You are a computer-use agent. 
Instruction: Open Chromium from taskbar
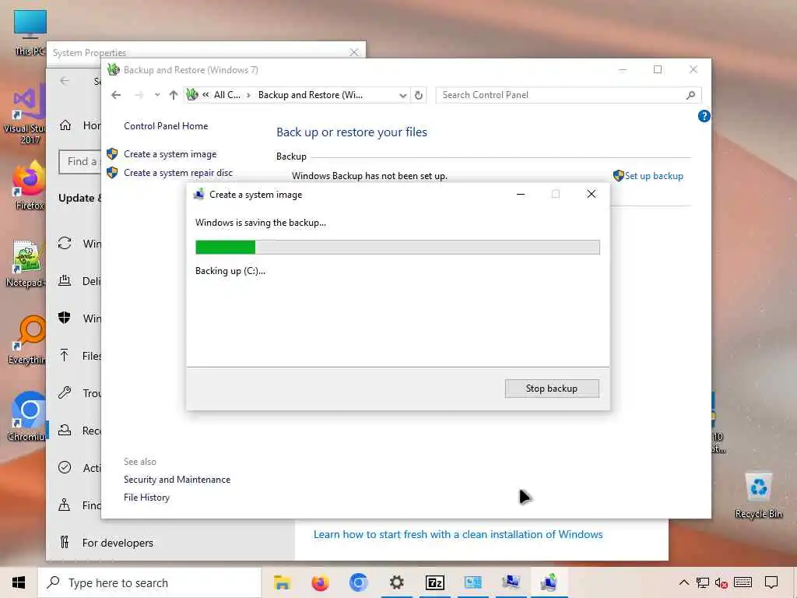pyautogui.click(x=358, y=582)
